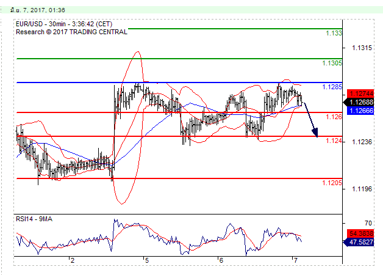Click the price axis value 1.1196

coord(362,189)
